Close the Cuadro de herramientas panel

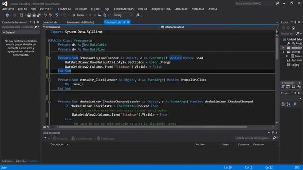38,22
